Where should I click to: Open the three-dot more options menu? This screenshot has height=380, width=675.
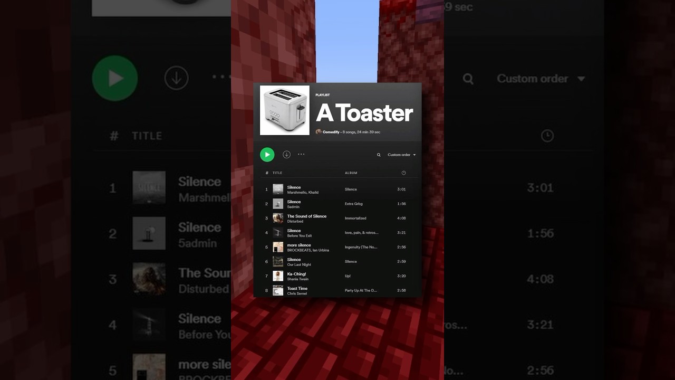point(301,155)
